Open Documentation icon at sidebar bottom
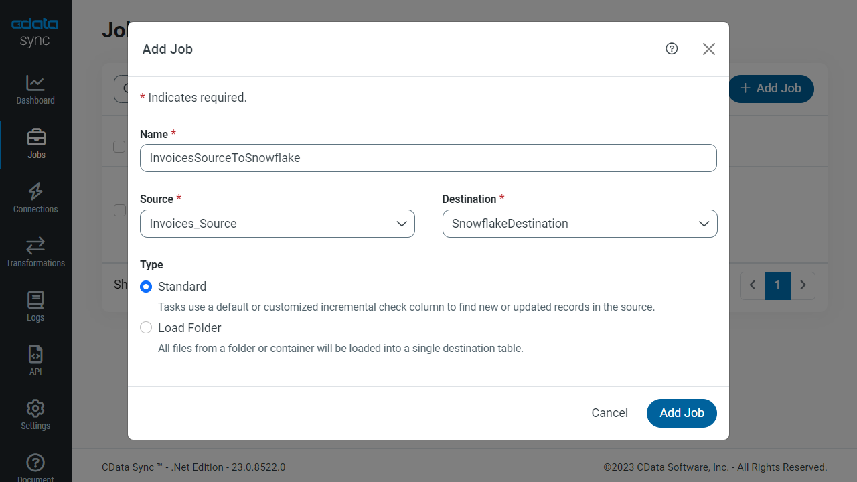857x482 pixels. pyautogui.click(x=35, y=463)
